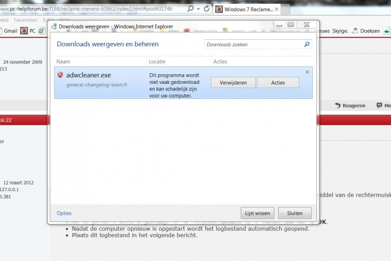Click the search magnifier in Downloads zoeken box
The width and height of the screenshot is (391, 261).
click(x=307, y=44)
